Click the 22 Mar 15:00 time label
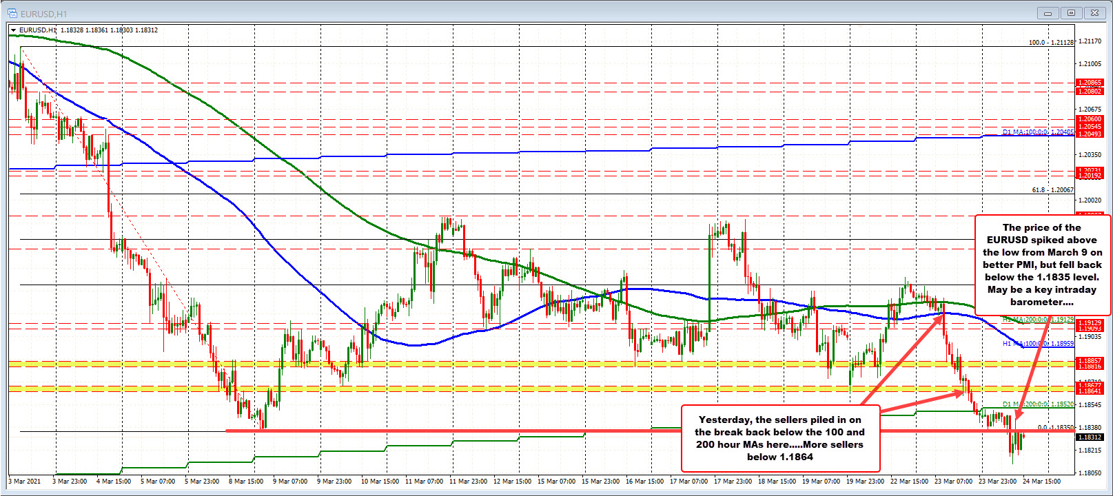Screen dimensions: 1113x496 (909, 482)
